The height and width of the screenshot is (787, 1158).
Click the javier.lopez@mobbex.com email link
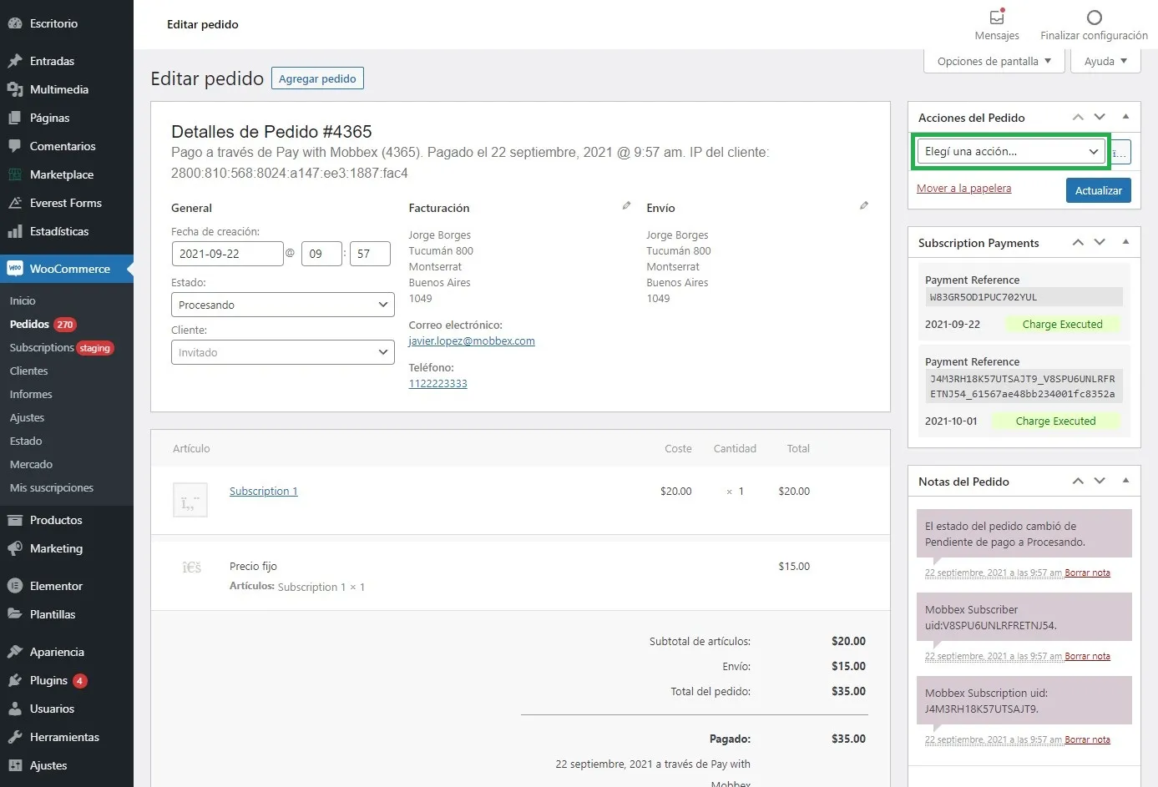click(472, 341)
